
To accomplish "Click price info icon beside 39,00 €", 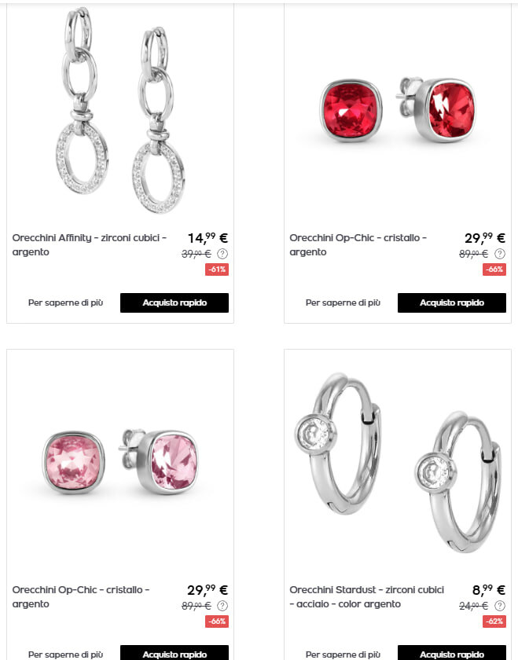I will (222, 254).
